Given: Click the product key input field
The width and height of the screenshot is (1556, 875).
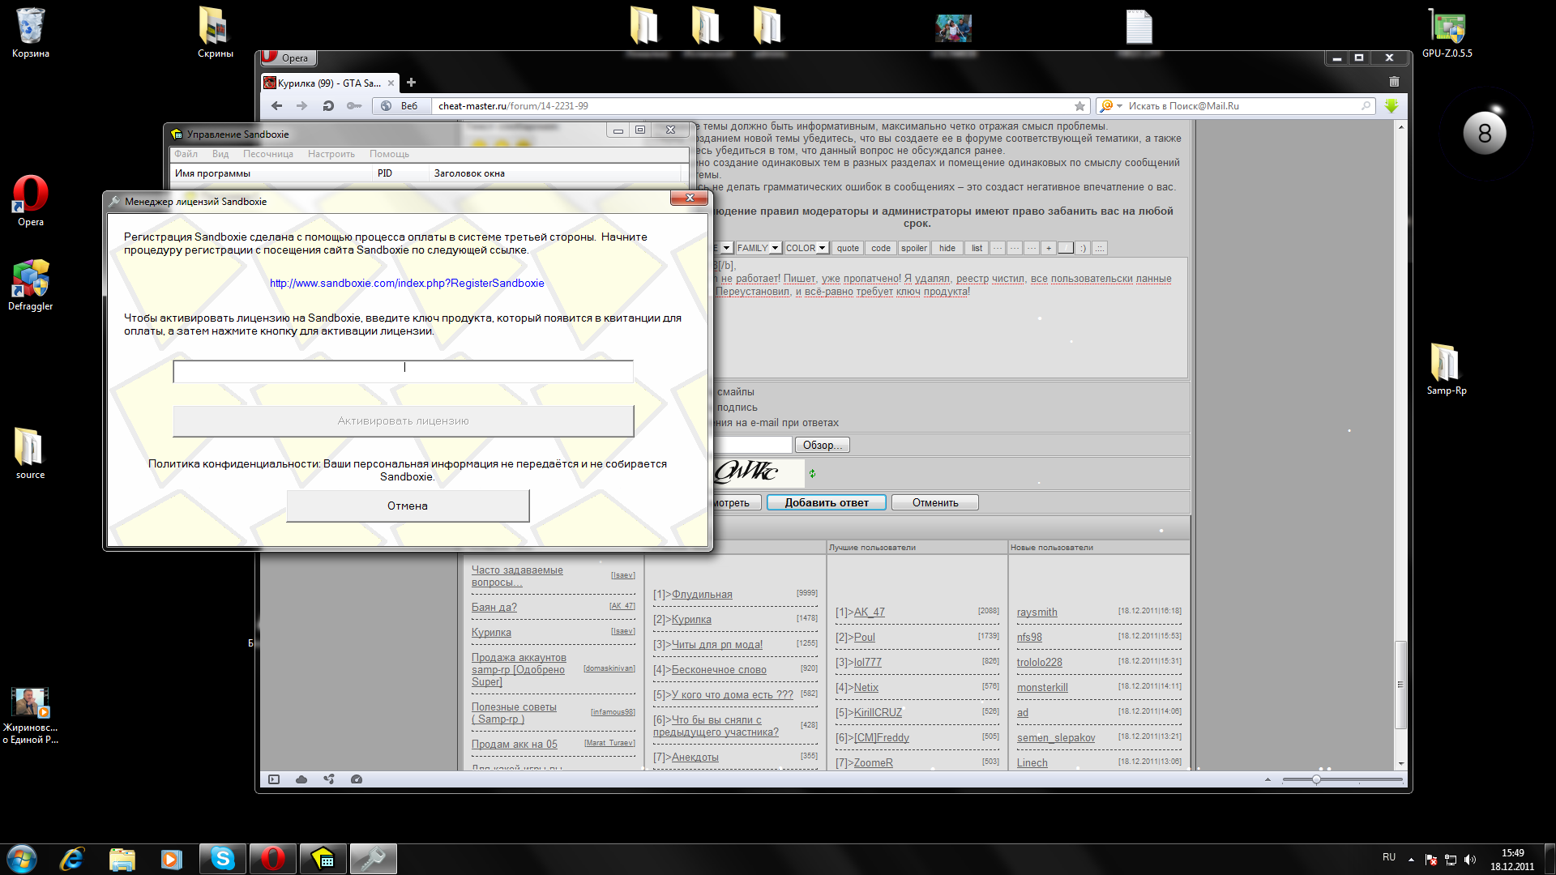Looking at the screenshot, I should point(403,371).
